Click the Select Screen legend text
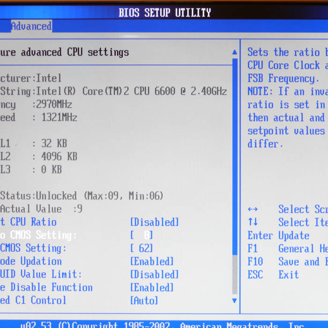The image size is (328, 328). [x=303, y=209]
